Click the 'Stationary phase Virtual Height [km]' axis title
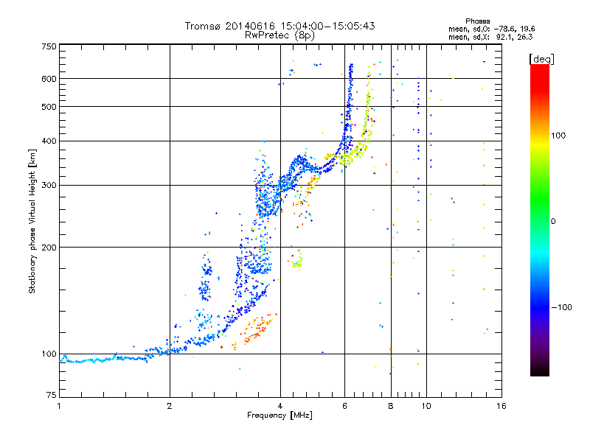The height and width of the screenshot is (442, 590). click(x=32, y=221)
